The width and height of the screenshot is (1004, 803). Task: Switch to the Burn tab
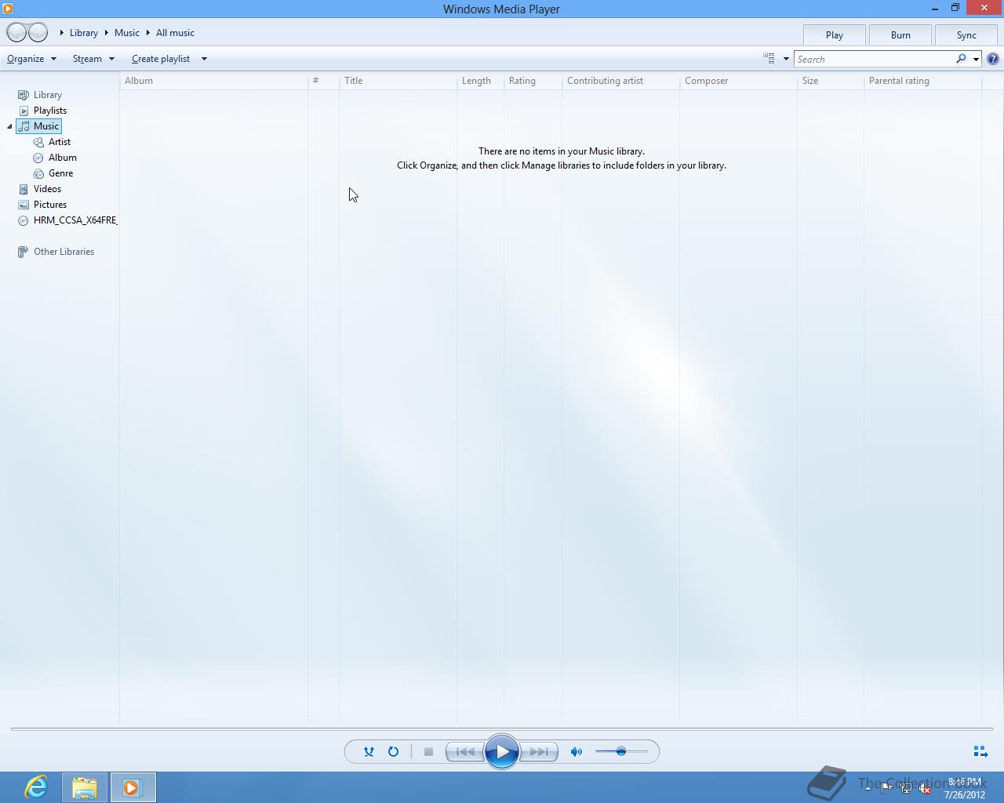[x=900, y=35]
